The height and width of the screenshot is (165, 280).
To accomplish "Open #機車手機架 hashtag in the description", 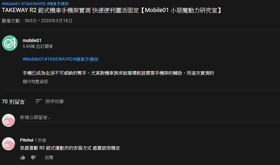I will click(x=86, y=59).
